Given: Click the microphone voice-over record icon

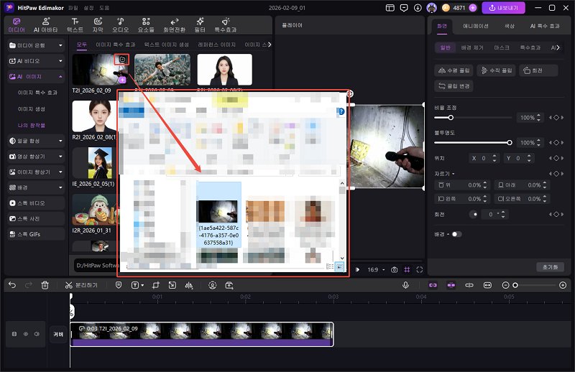Looking at the screenshot, I should coord(405,285).
